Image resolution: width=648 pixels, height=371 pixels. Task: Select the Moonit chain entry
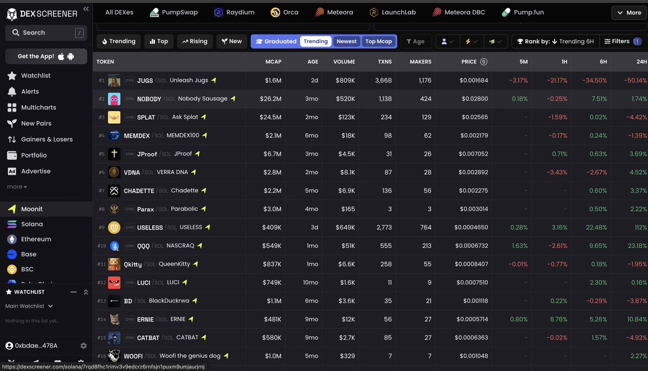pos(46,209)
